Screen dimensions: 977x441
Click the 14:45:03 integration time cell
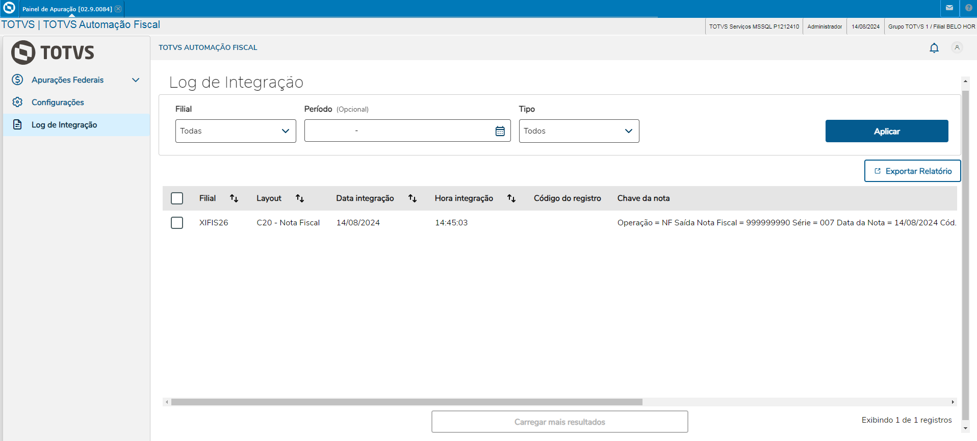(451, 223)
